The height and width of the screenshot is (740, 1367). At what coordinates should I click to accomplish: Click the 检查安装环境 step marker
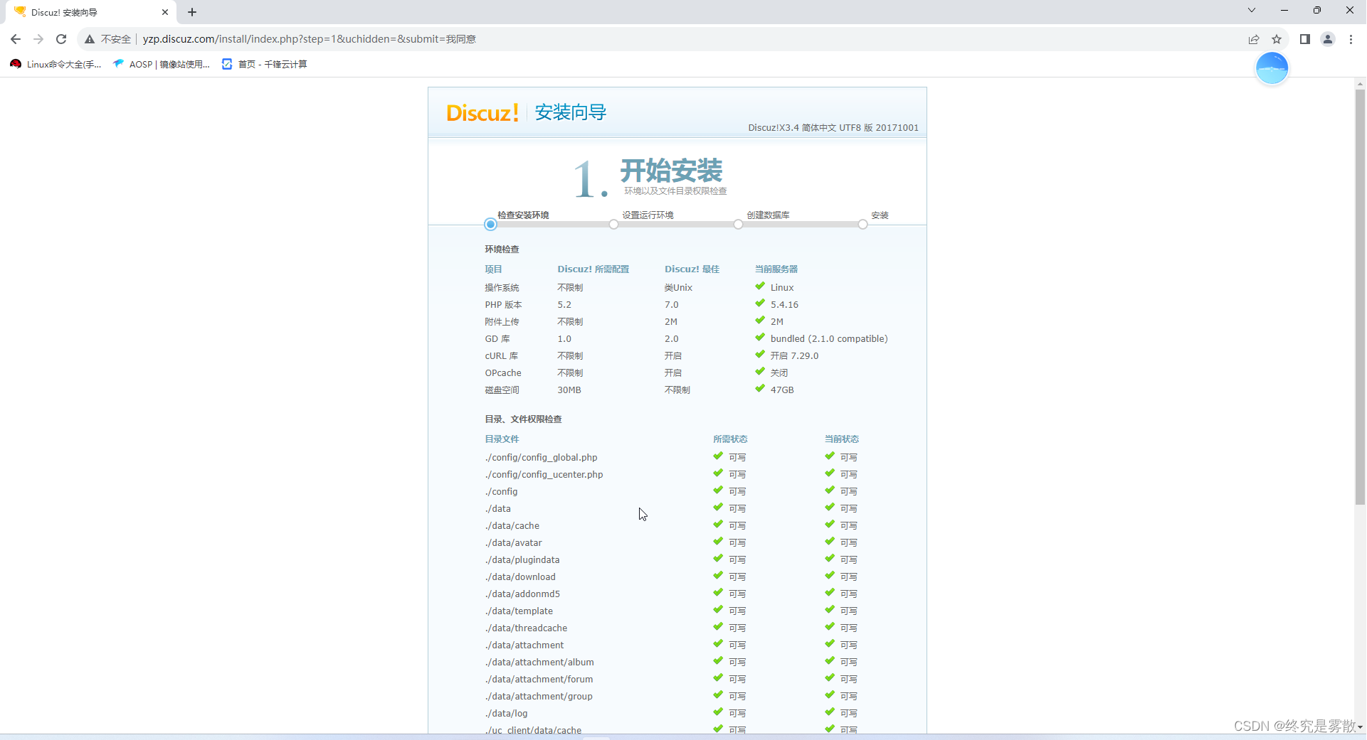(x=490, y=225)
